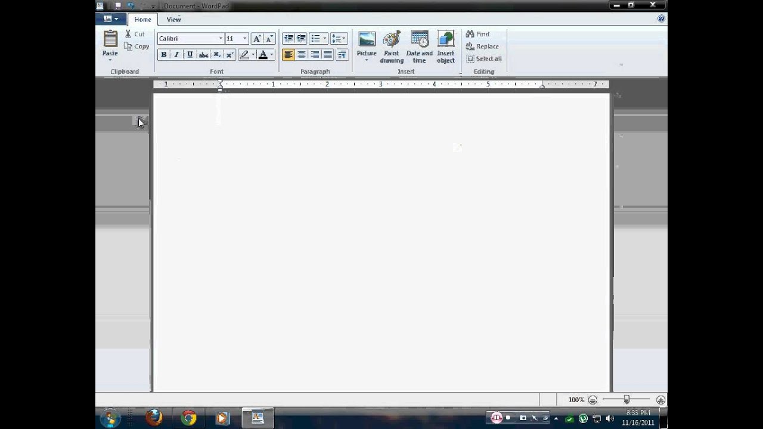Customize the Quick Access Toolbar
The image size is (763, 429).
[x=153, y=6]
